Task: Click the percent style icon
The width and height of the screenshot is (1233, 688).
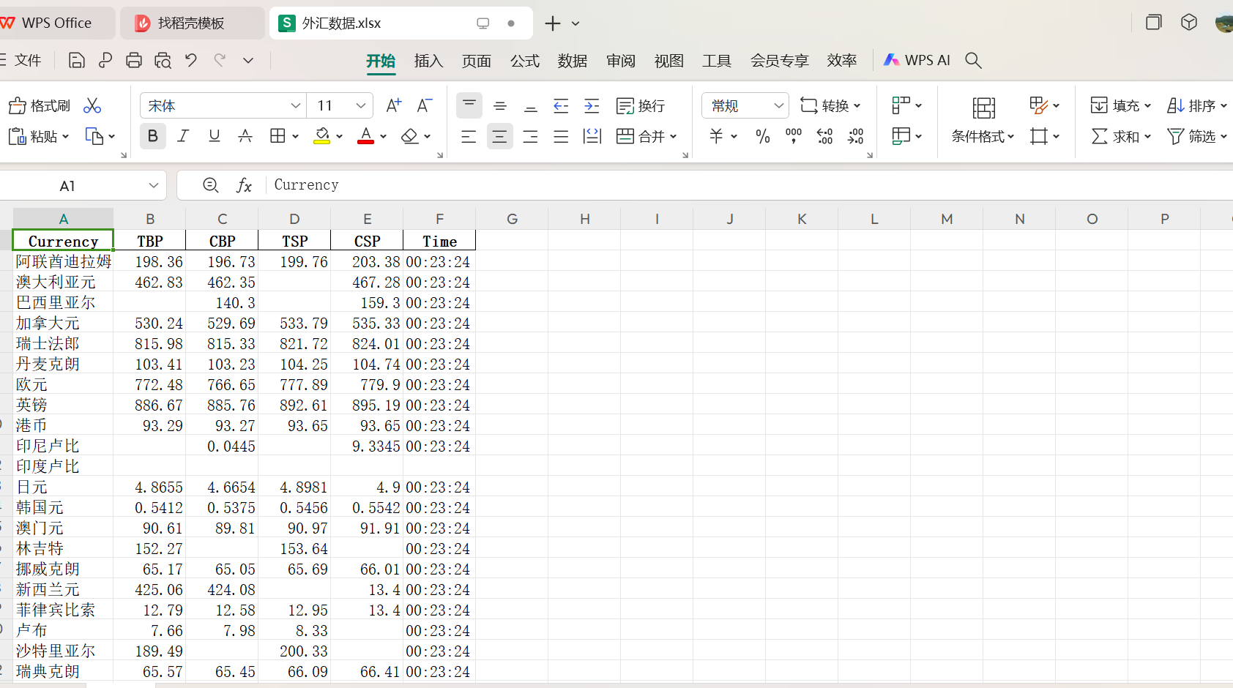Action: coord(763,136)
